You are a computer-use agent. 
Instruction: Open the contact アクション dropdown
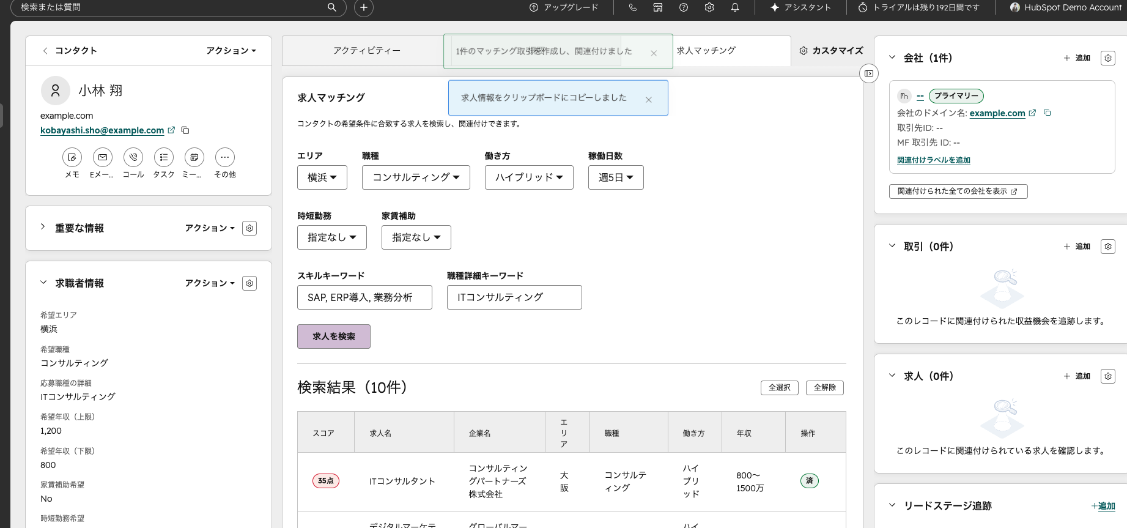coord(231,51)
